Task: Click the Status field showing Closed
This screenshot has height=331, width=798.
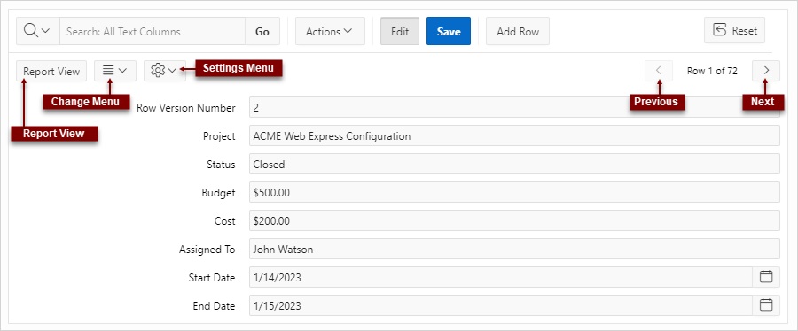Action: pos(514,165)
